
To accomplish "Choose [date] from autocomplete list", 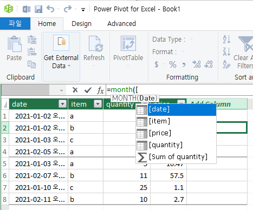I will click(176, 109).
